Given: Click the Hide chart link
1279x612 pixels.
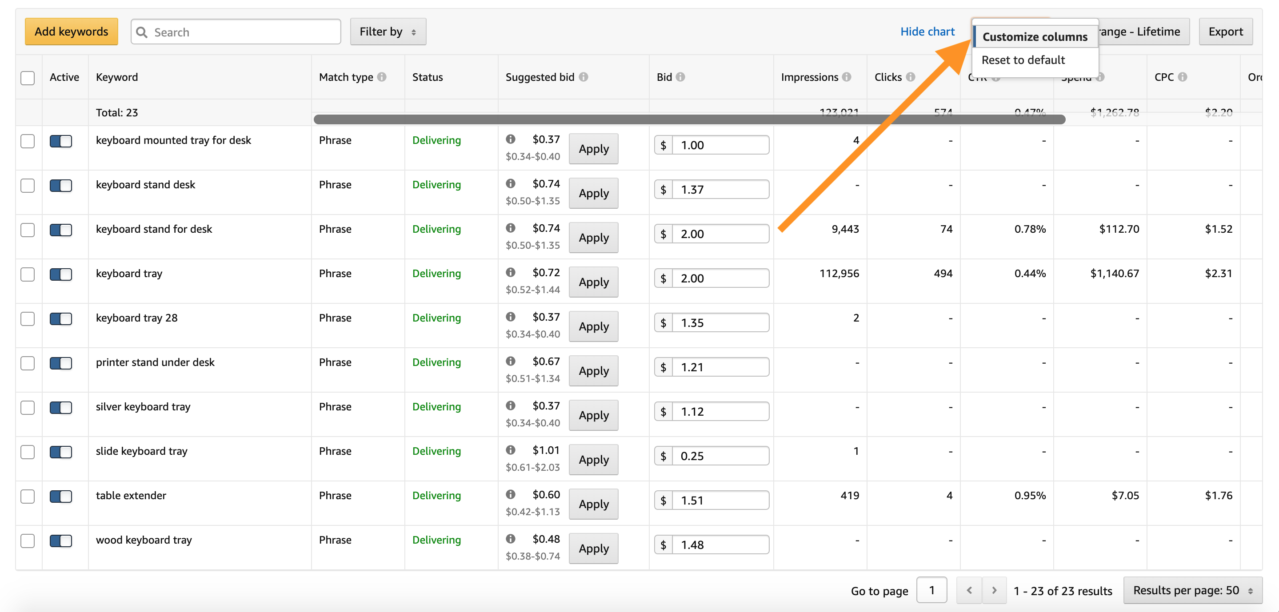Looking at the screenshot, I should pos(927,32).
